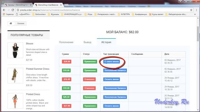The image size is (200, 112).
Task: Click the Printed Summer Dress thumbnail
Action: tap(15, 76)
